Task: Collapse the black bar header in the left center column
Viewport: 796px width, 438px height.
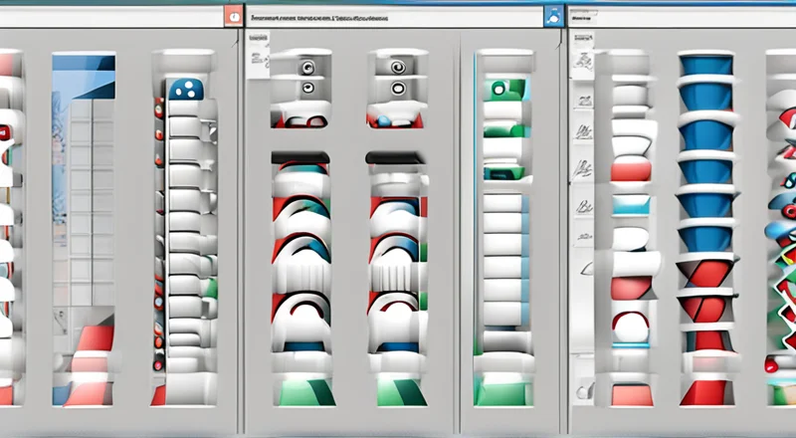Action: tap(299, 157)
